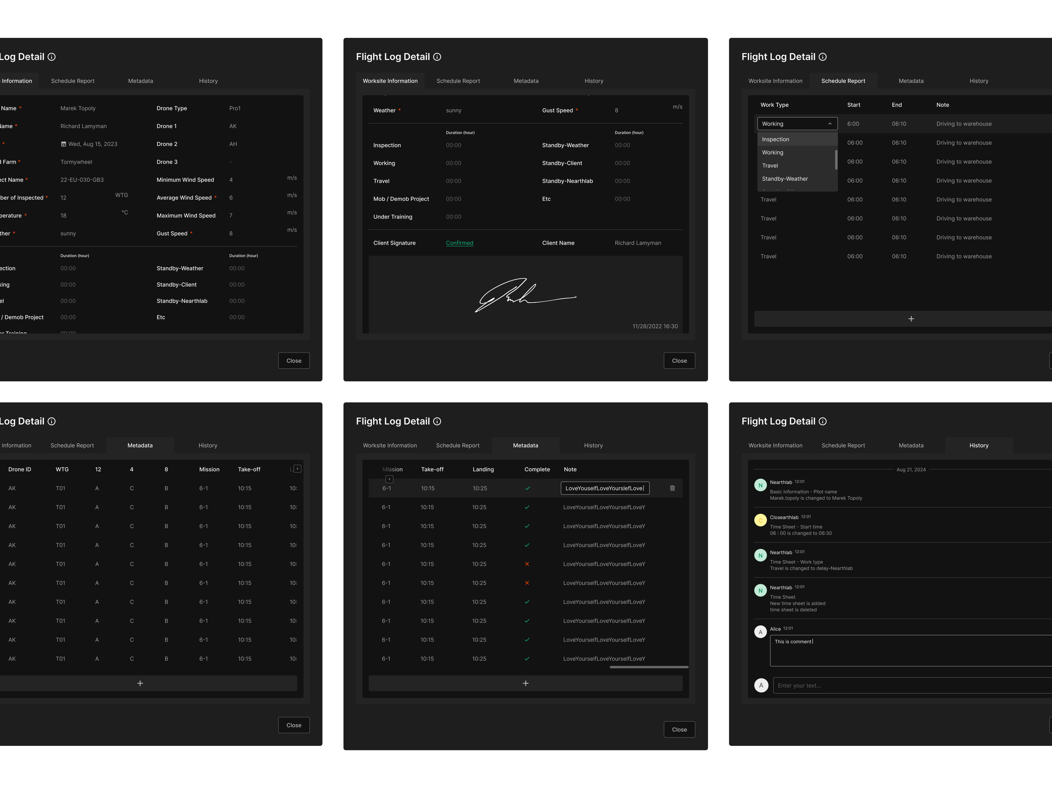Collapse the Mission column with the left chevron
Screen dimensions: 1052x789
click(x=389, y=479)
